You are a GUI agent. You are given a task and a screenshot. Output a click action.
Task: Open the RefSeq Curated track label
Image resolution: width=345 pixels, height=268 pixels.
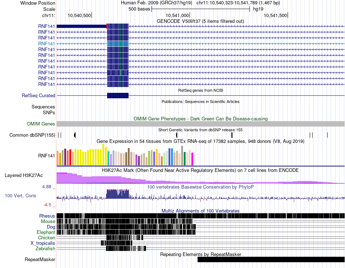[x=38, y=95]
